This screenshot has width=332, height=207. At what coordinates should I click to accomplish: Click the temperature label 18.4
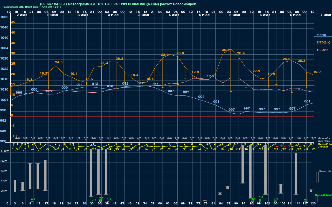pyautogui.click(x=135, y=75)
